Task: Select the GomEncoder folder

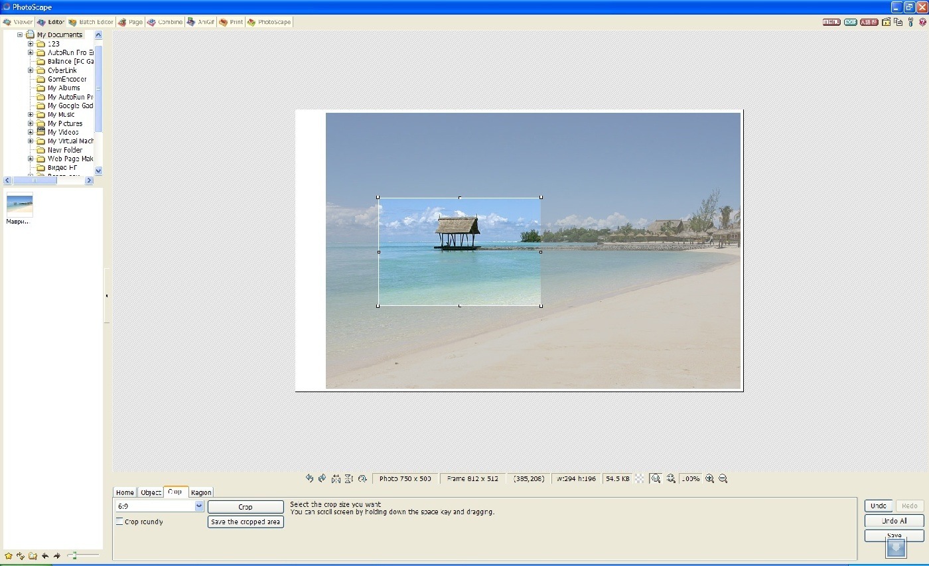Action: click(67, 79)
